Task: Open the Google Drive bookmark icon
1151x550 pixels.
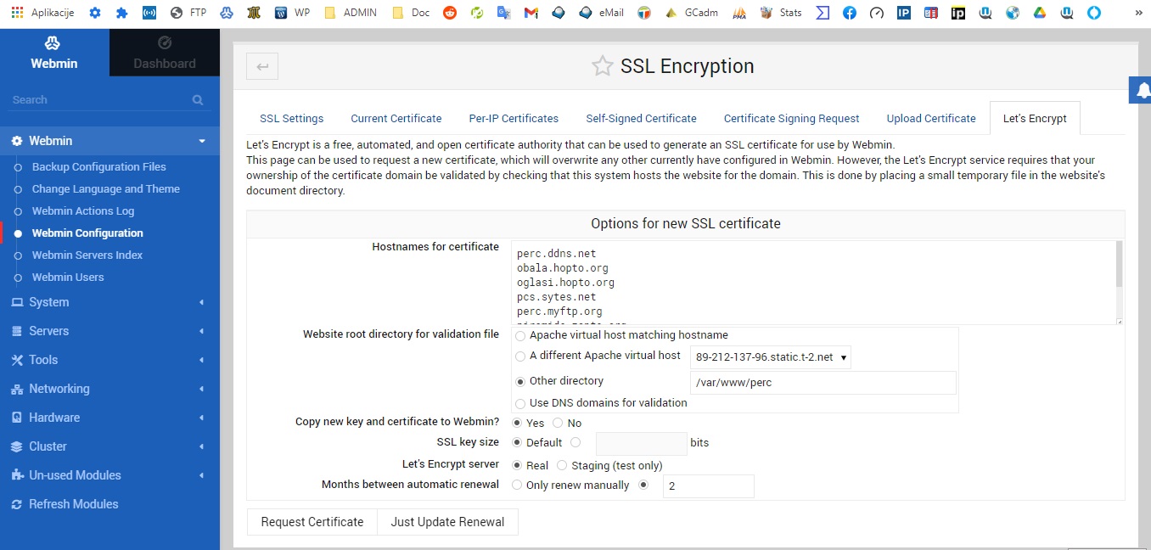Action: (1040, 13)
